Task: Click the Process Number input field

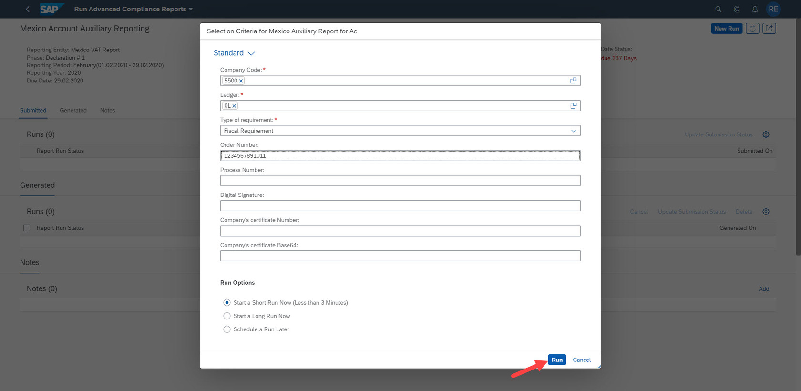Action: point(400,181)
